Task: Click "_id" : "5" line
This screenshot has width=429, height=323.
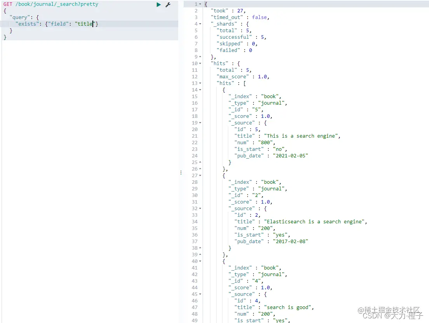Action: tap(246, 110)
